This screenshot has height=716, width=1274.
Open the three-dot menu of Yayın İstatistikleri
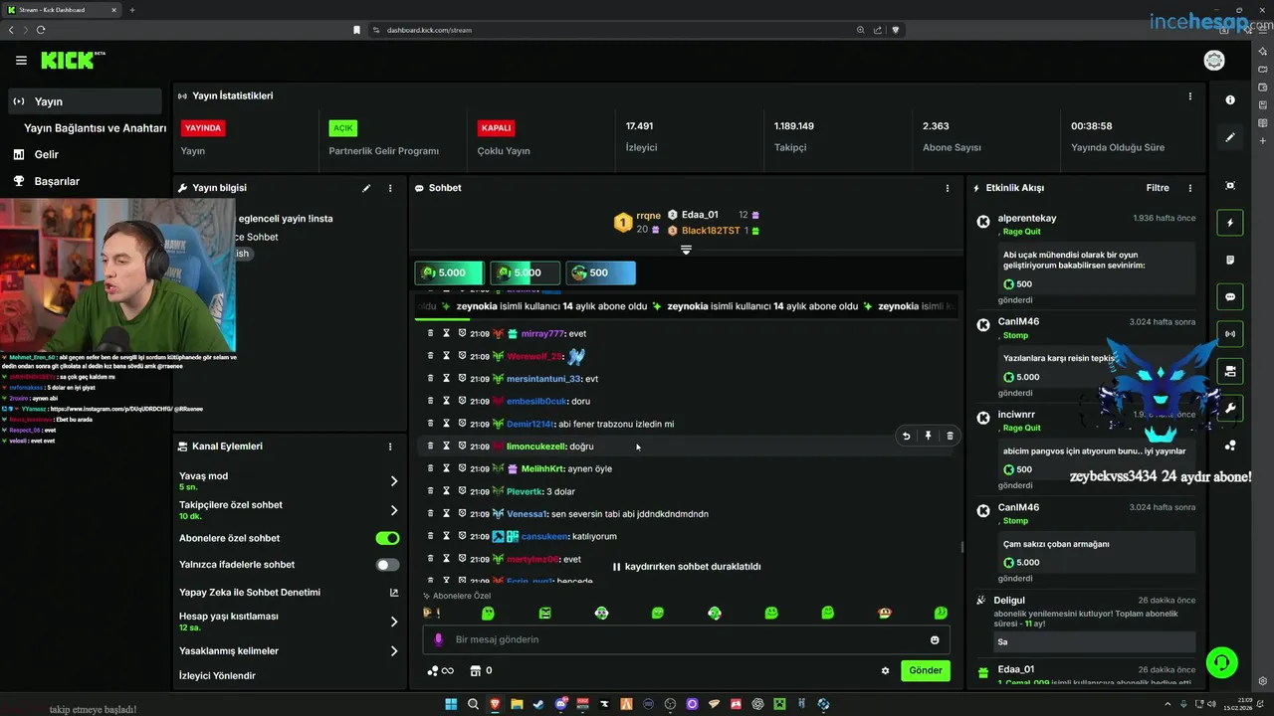tap(1189, 96)
